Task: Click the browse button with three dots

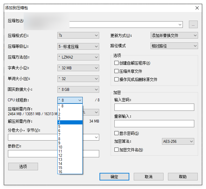Action: click(193, 24)
